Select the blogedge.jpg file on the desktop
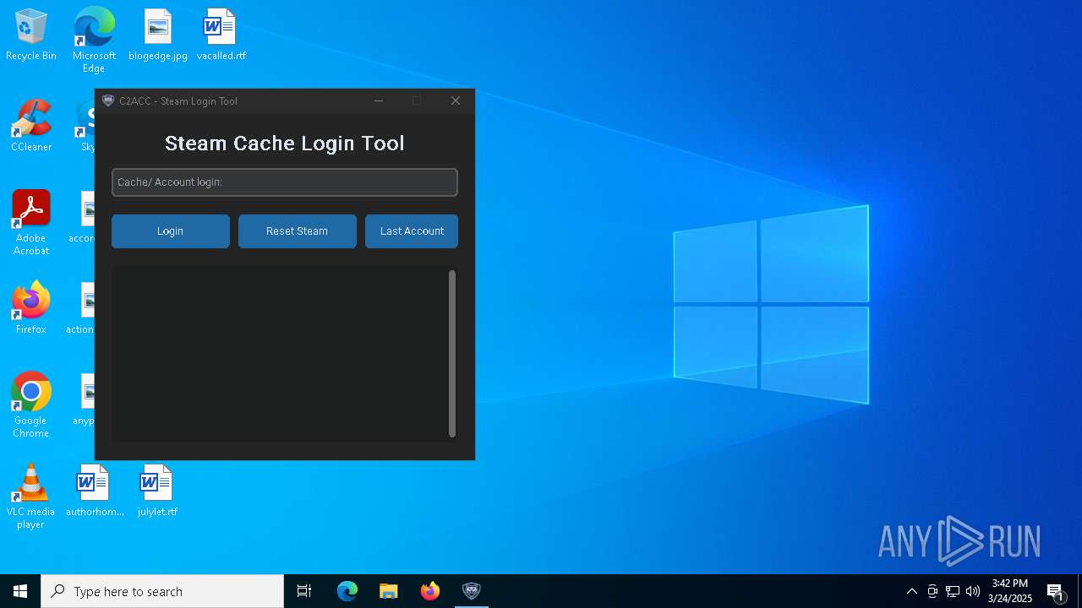Viewport: 1082px width, 608px height. tap(158, 35)
